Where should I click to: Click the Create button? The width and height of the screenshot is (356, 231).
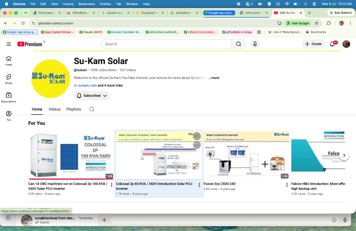pyautogui.click(x=313, y=44)
